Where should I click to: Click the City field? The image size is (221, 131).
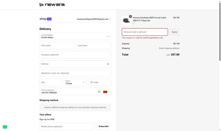(51, 82)
